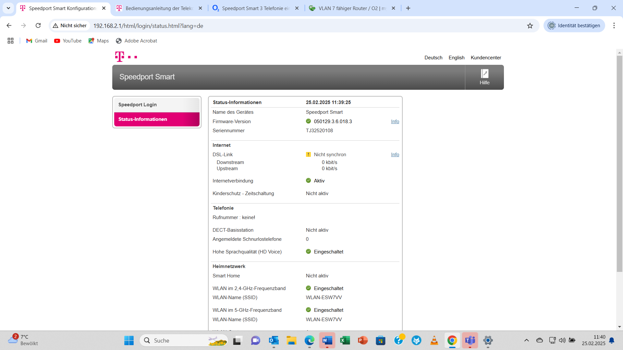Open PowerPoint from the taskbar
Viewport: 623px width, 350px height.
(x=363, y=340)
